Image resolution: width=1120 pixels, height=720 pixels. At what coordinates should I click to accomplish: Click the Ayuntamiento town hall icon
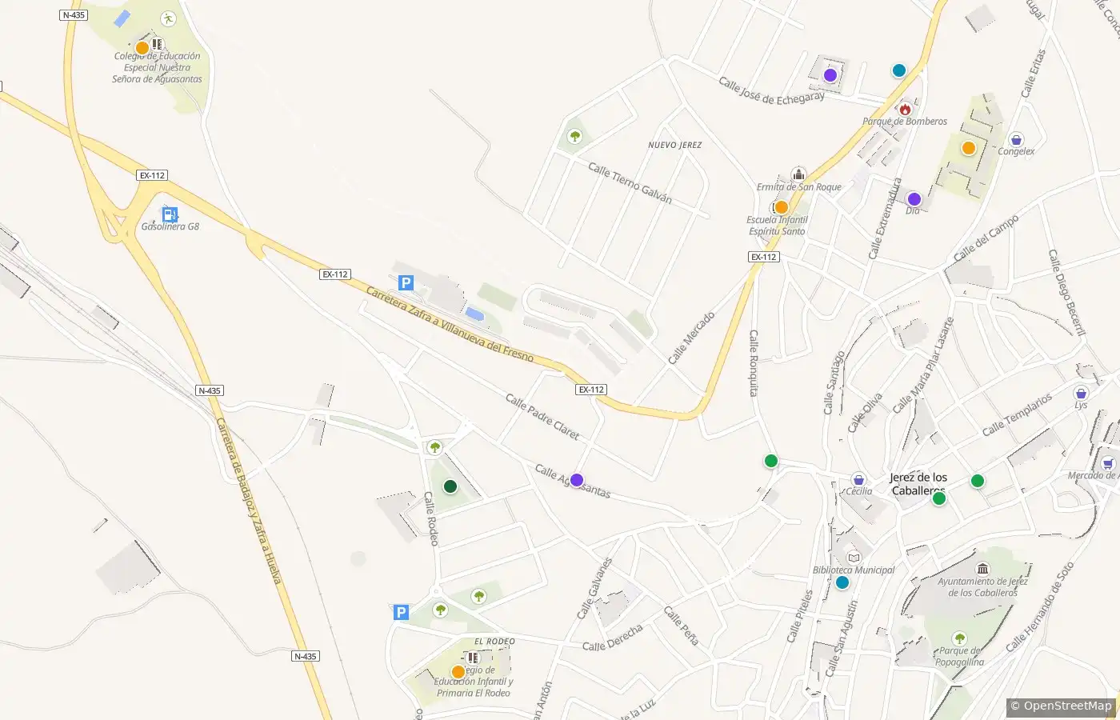983,569
